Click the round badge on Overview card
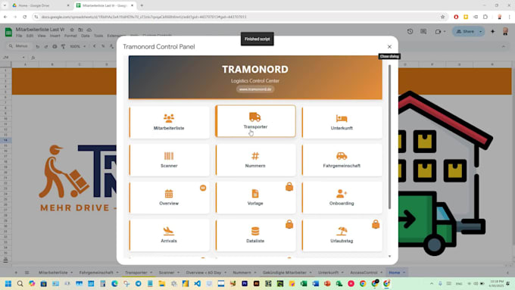 203,188
